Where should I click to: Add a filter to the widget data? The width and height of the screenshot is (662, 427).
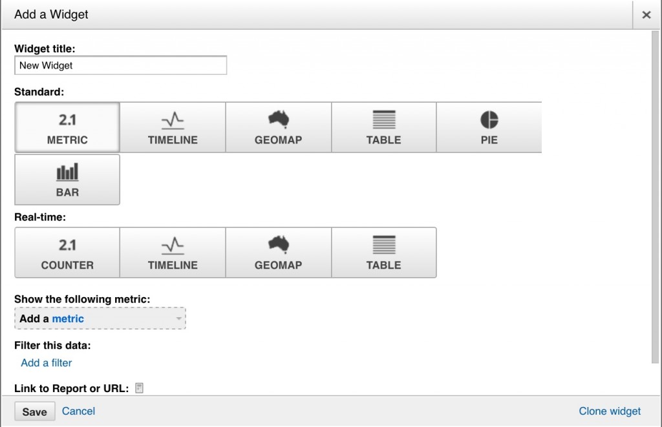click(x=46, y=363)
